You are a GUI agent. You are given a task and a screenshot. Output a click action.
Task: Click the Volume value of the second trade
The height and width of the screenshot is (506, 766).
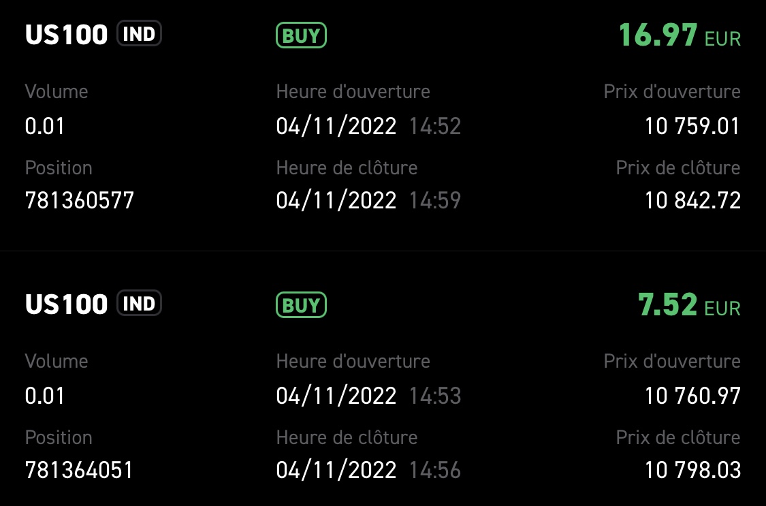(45, 396)
